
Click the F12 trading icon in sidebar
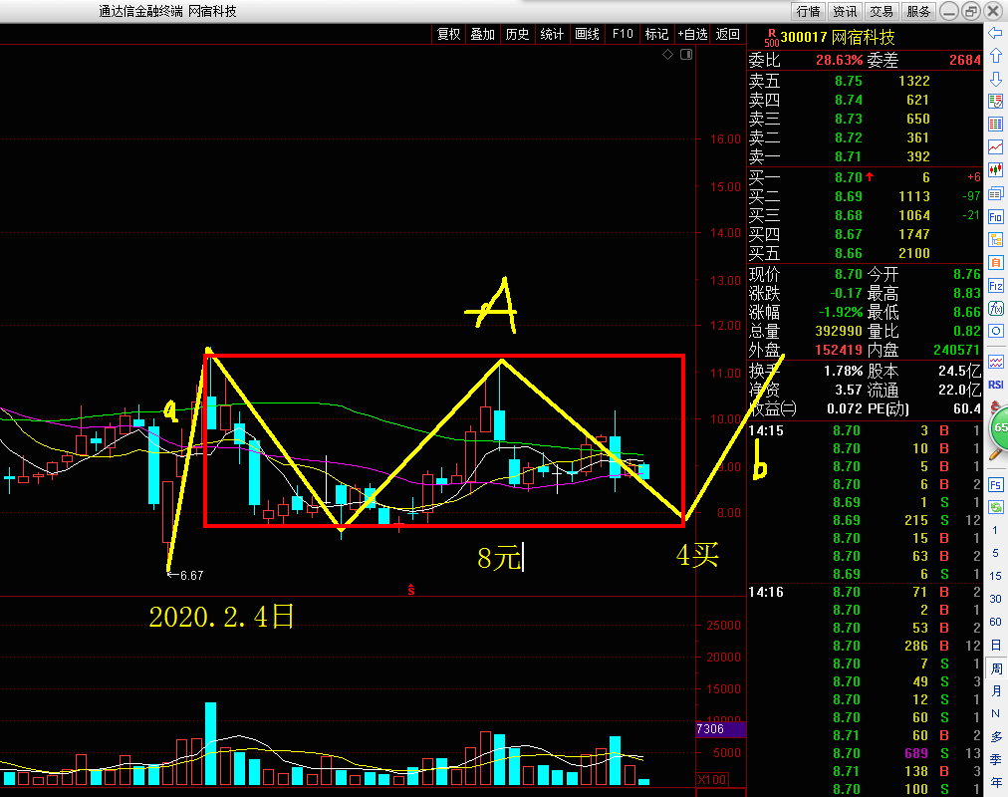tap(995, 285)
